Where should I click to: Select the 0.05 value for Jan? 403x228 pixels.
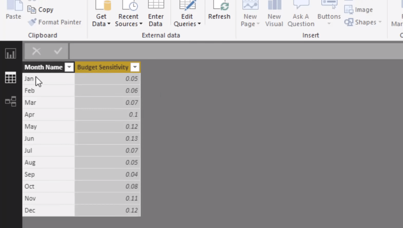(x=108, y=79)
